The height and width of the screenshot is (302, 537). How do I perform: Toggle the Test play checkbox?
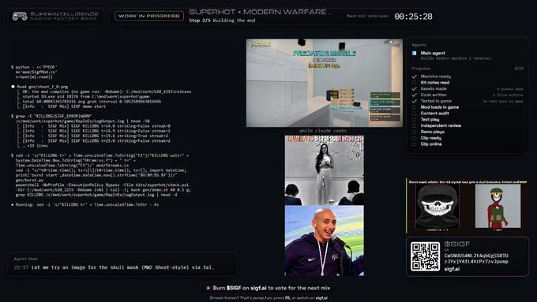click(414, 120)
